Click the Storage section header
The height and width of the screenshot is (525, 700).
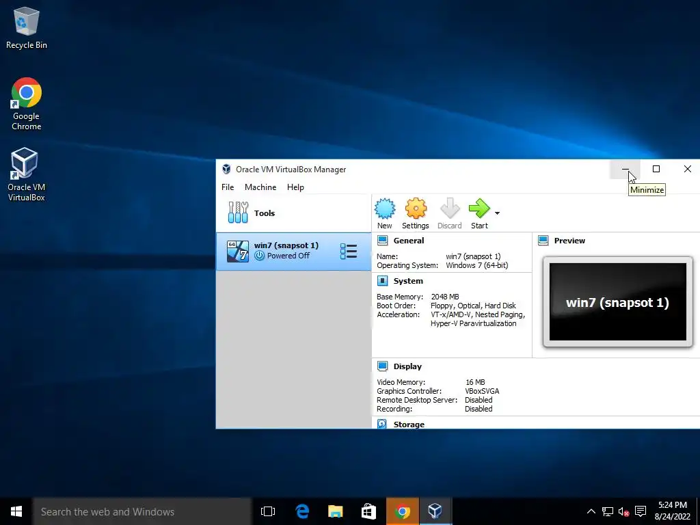(409, 425)
